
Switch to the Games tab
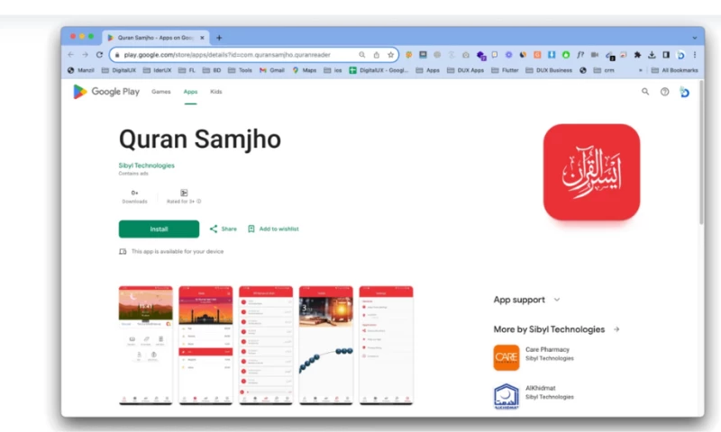[161, 92]
